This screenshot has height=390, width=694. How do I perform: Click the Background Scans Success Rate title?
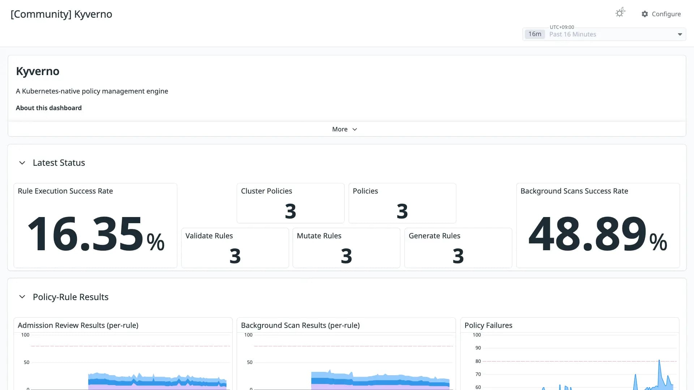(574, 191)
